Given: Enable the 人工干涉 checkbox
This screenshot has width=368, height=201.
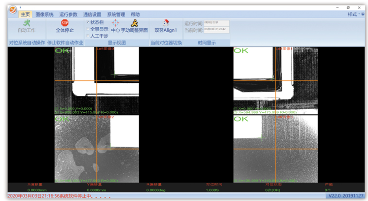Looking at the screenshot, I should [88, 36].
